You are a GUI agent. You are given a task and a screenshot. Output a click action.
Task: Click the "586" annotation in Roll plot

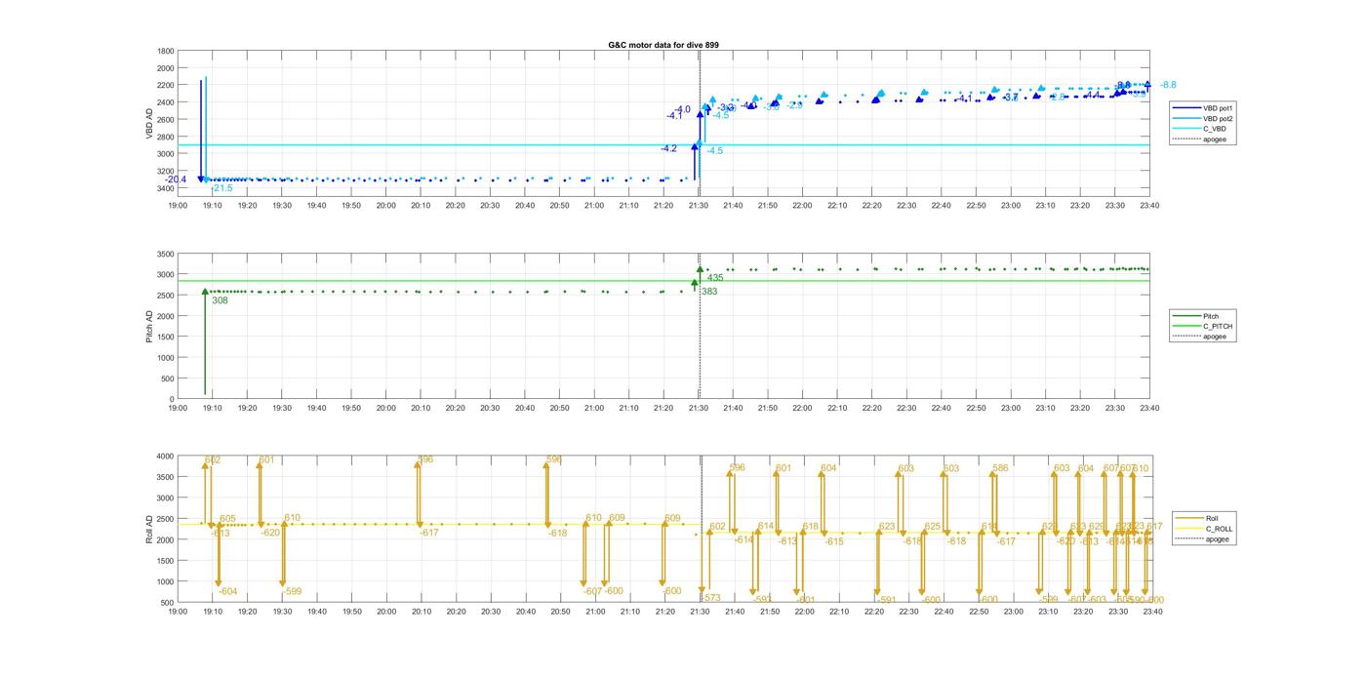[x=1000, y=468]
